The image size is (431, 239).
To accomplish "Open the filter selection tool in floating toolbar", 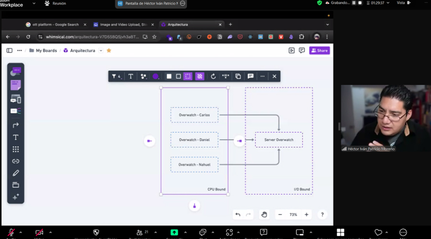I will 116,76.
